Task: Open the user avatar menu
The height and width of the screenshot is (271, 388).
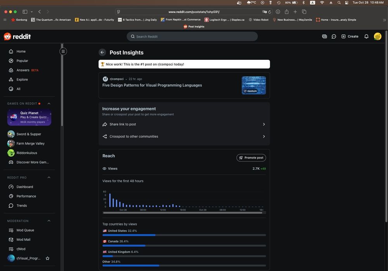Action: click(x=378, y=36)
